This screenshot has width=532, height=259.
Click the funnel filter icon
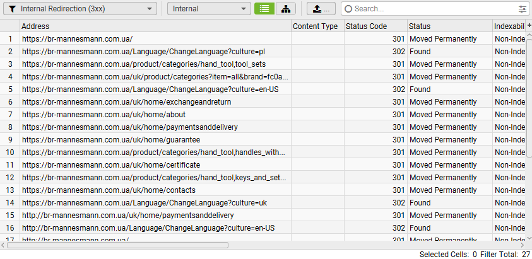12,9
